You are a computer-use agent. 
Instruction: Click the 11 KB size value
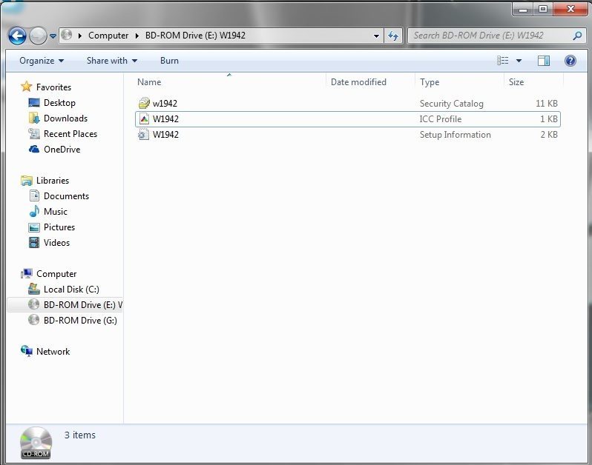point(546,104)
